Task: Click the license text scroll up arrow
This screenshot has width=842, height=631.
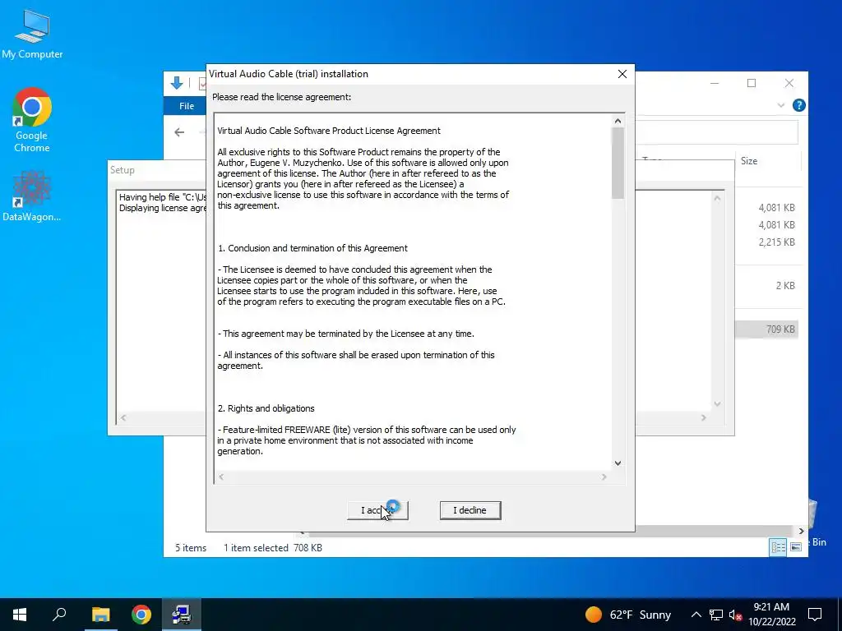Action: (x=618, y=122)
